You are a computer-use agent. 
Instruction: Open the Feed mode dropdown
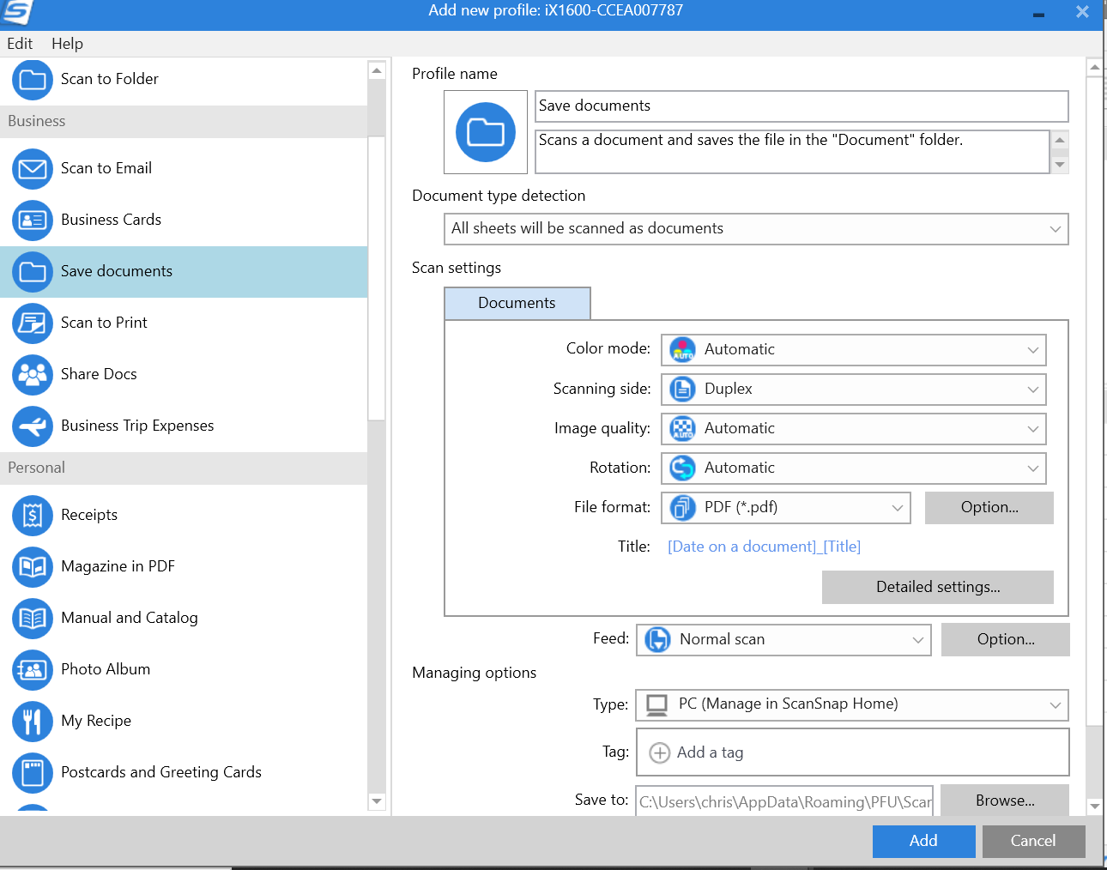(783, 639)
